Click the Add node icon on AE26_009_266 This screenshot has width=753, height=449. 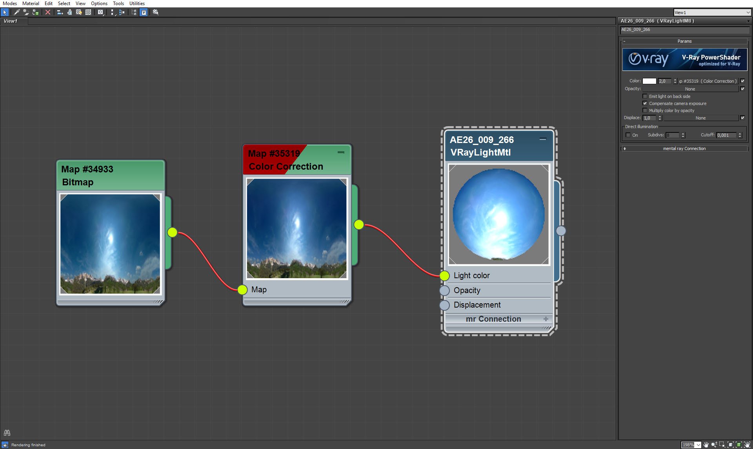(x=546, y=319)
